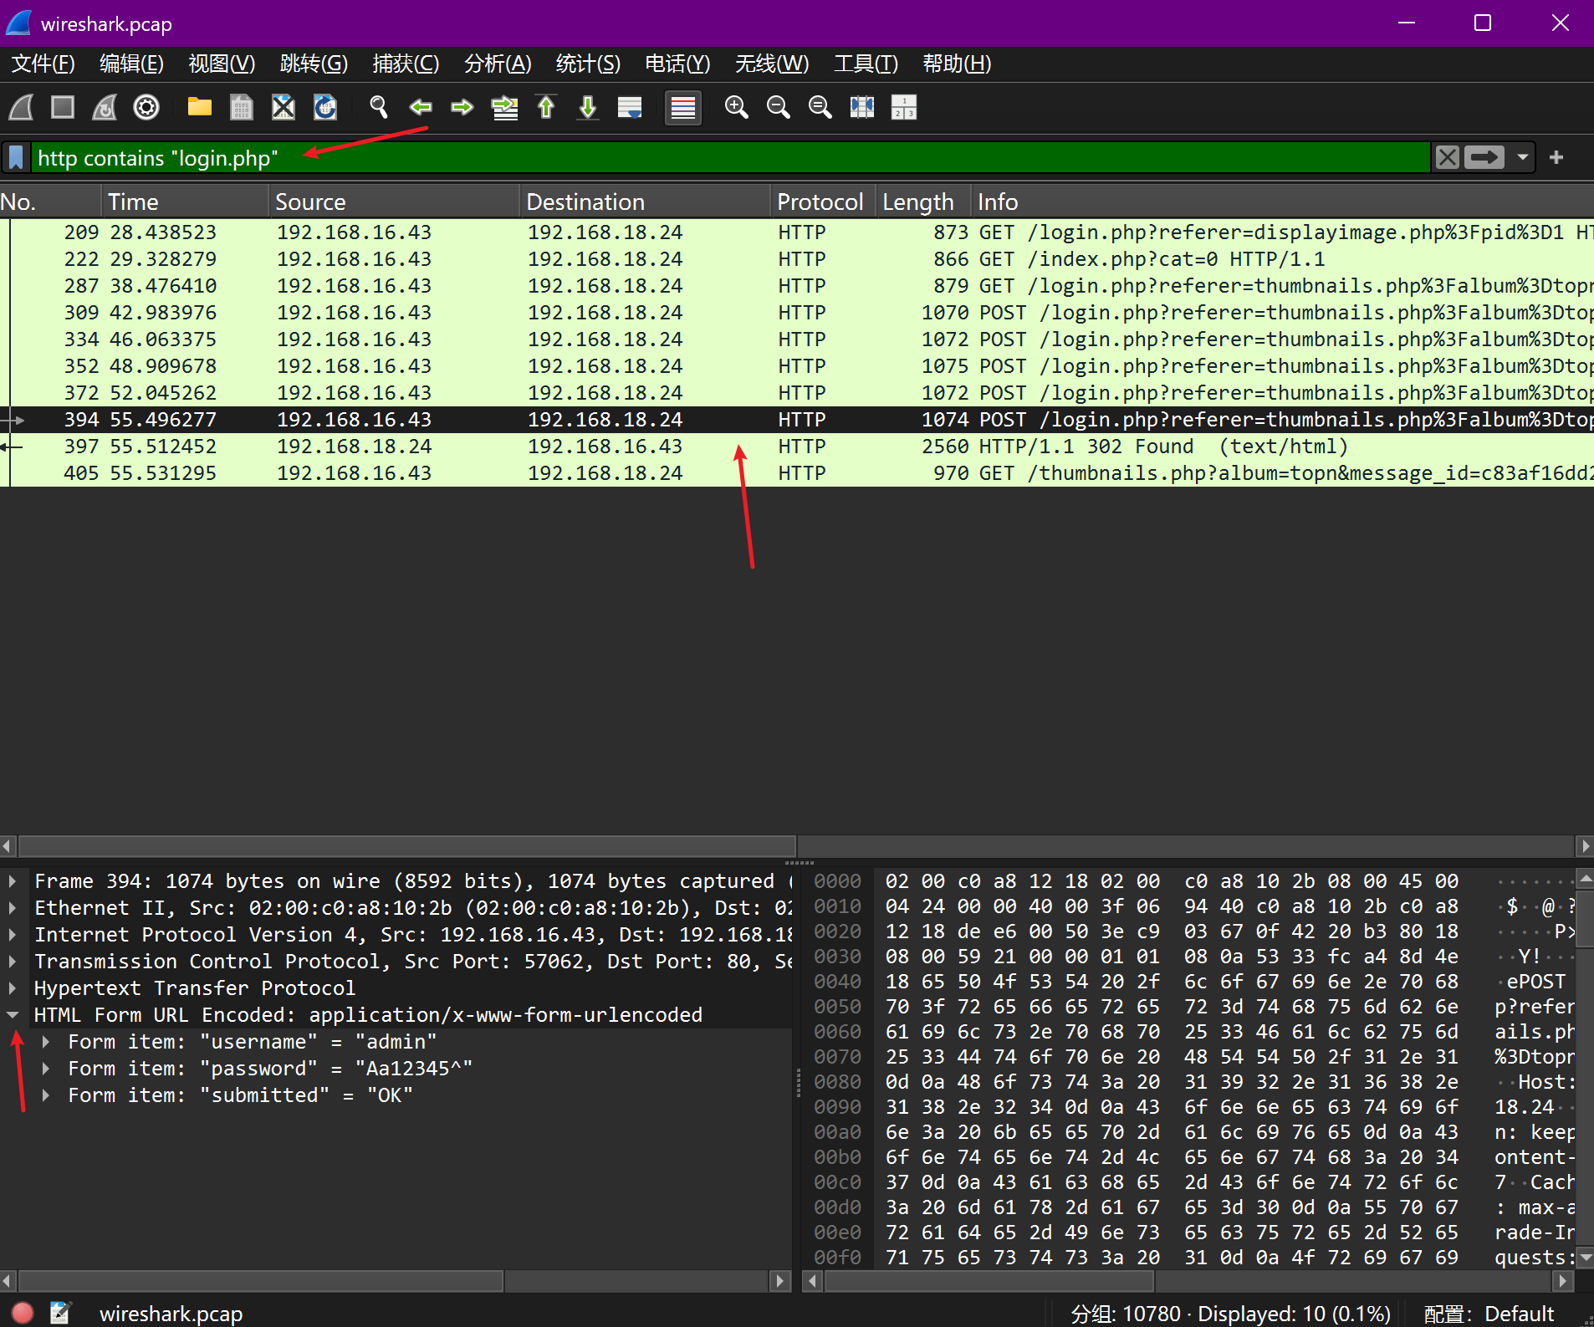Jump to the last packet
This screenshot has height=1327, width=1594.
pos(588,107)
